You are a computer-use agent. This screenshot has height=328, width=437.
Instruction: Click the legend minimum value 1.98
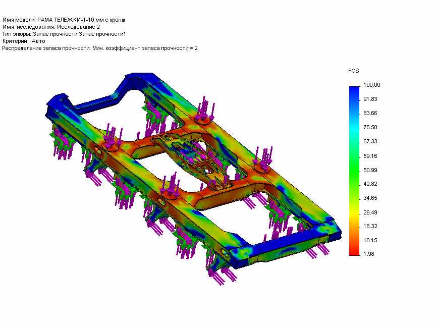[x=369, y=254]
